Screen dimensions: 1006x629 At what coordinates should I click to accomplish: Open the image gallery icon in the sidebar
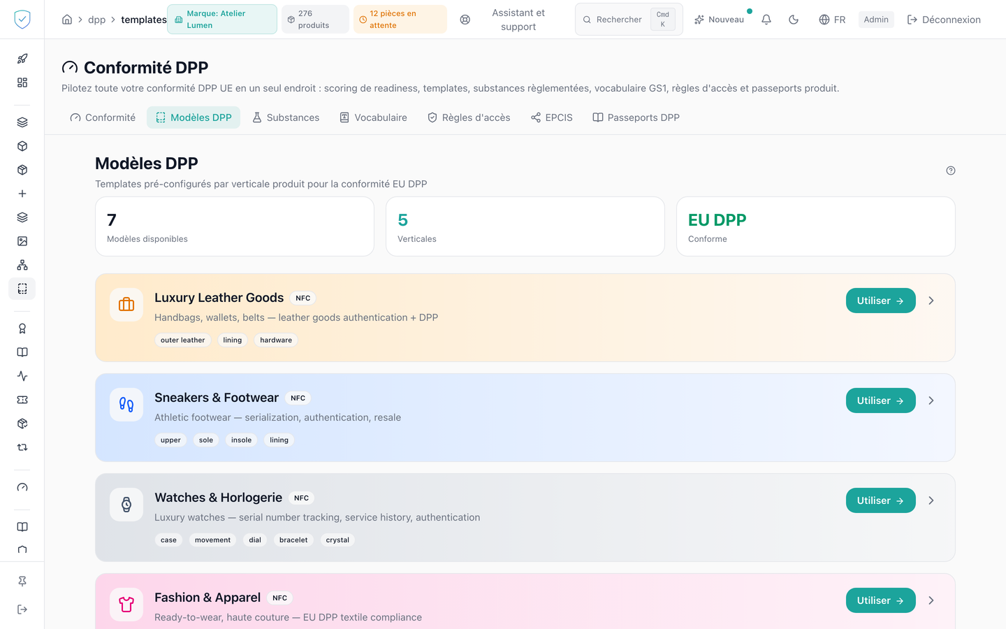(x=22, y=241)
